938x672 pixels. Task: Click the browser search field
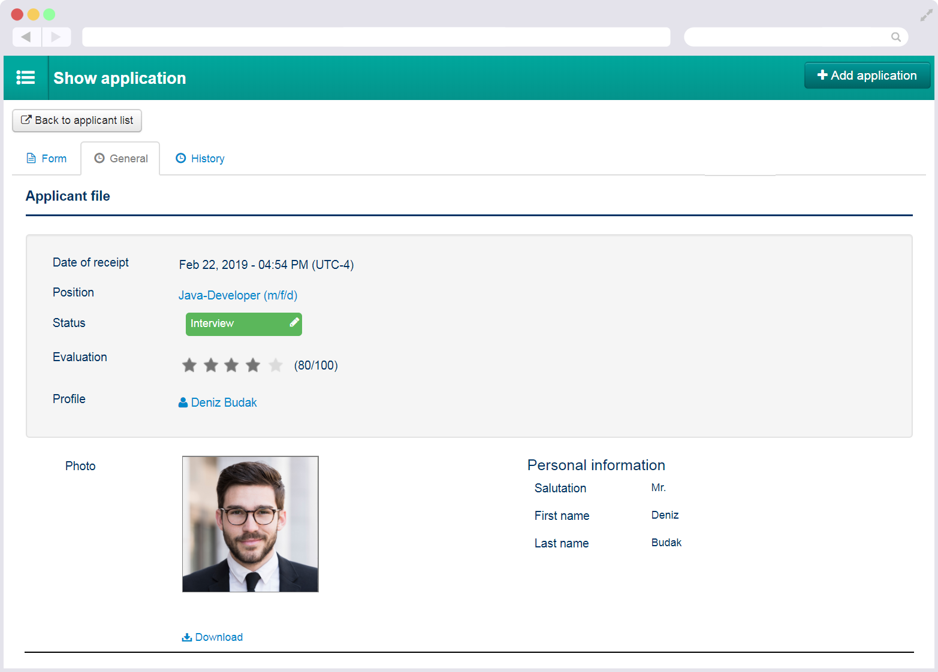[x=796, y=37]
